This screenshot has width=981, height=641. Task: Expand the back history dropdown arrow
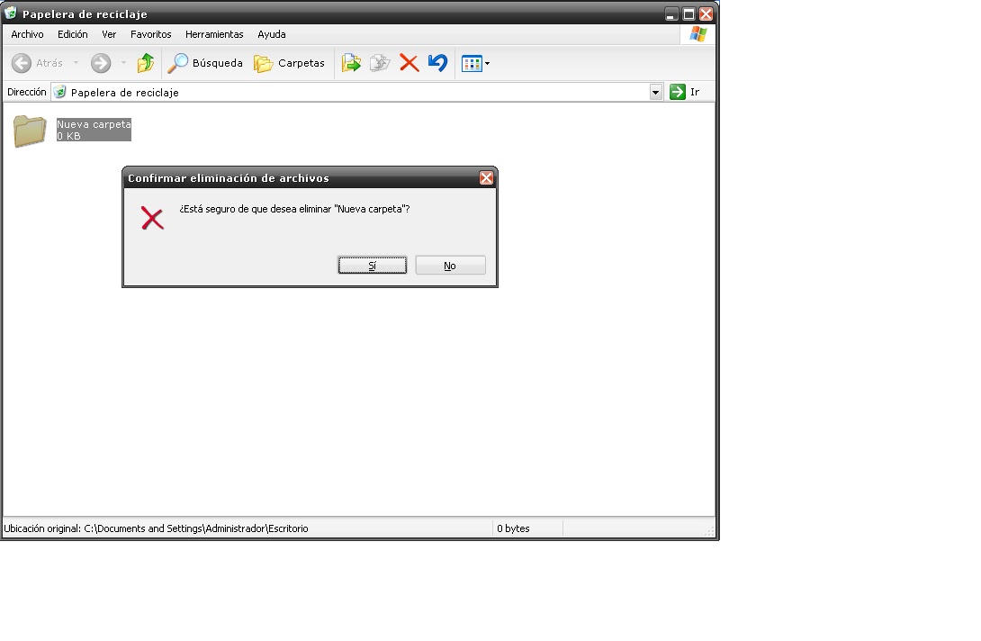point(76,63)
